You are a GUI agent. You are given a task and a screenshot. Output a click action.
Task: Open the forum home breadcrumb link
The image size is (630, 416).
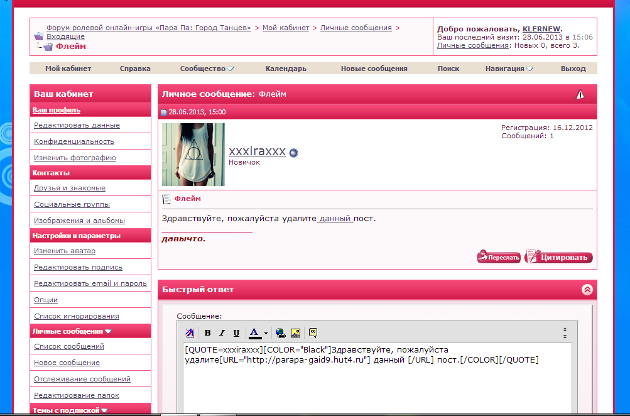point(149,28)
